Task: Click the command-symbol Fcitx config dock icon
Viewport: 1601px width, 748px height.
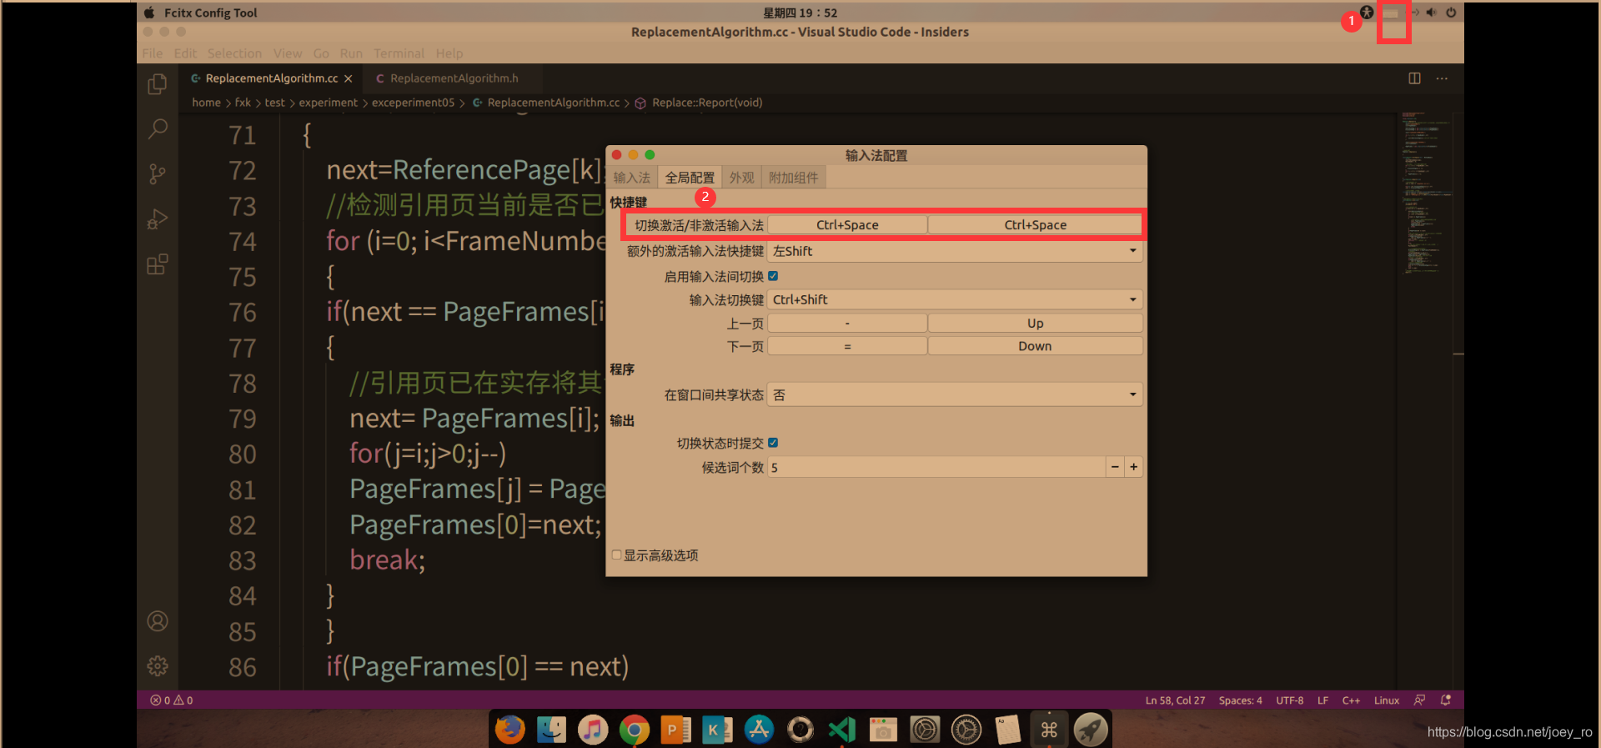Action: pyautogui.click(x=1049, y=730)
